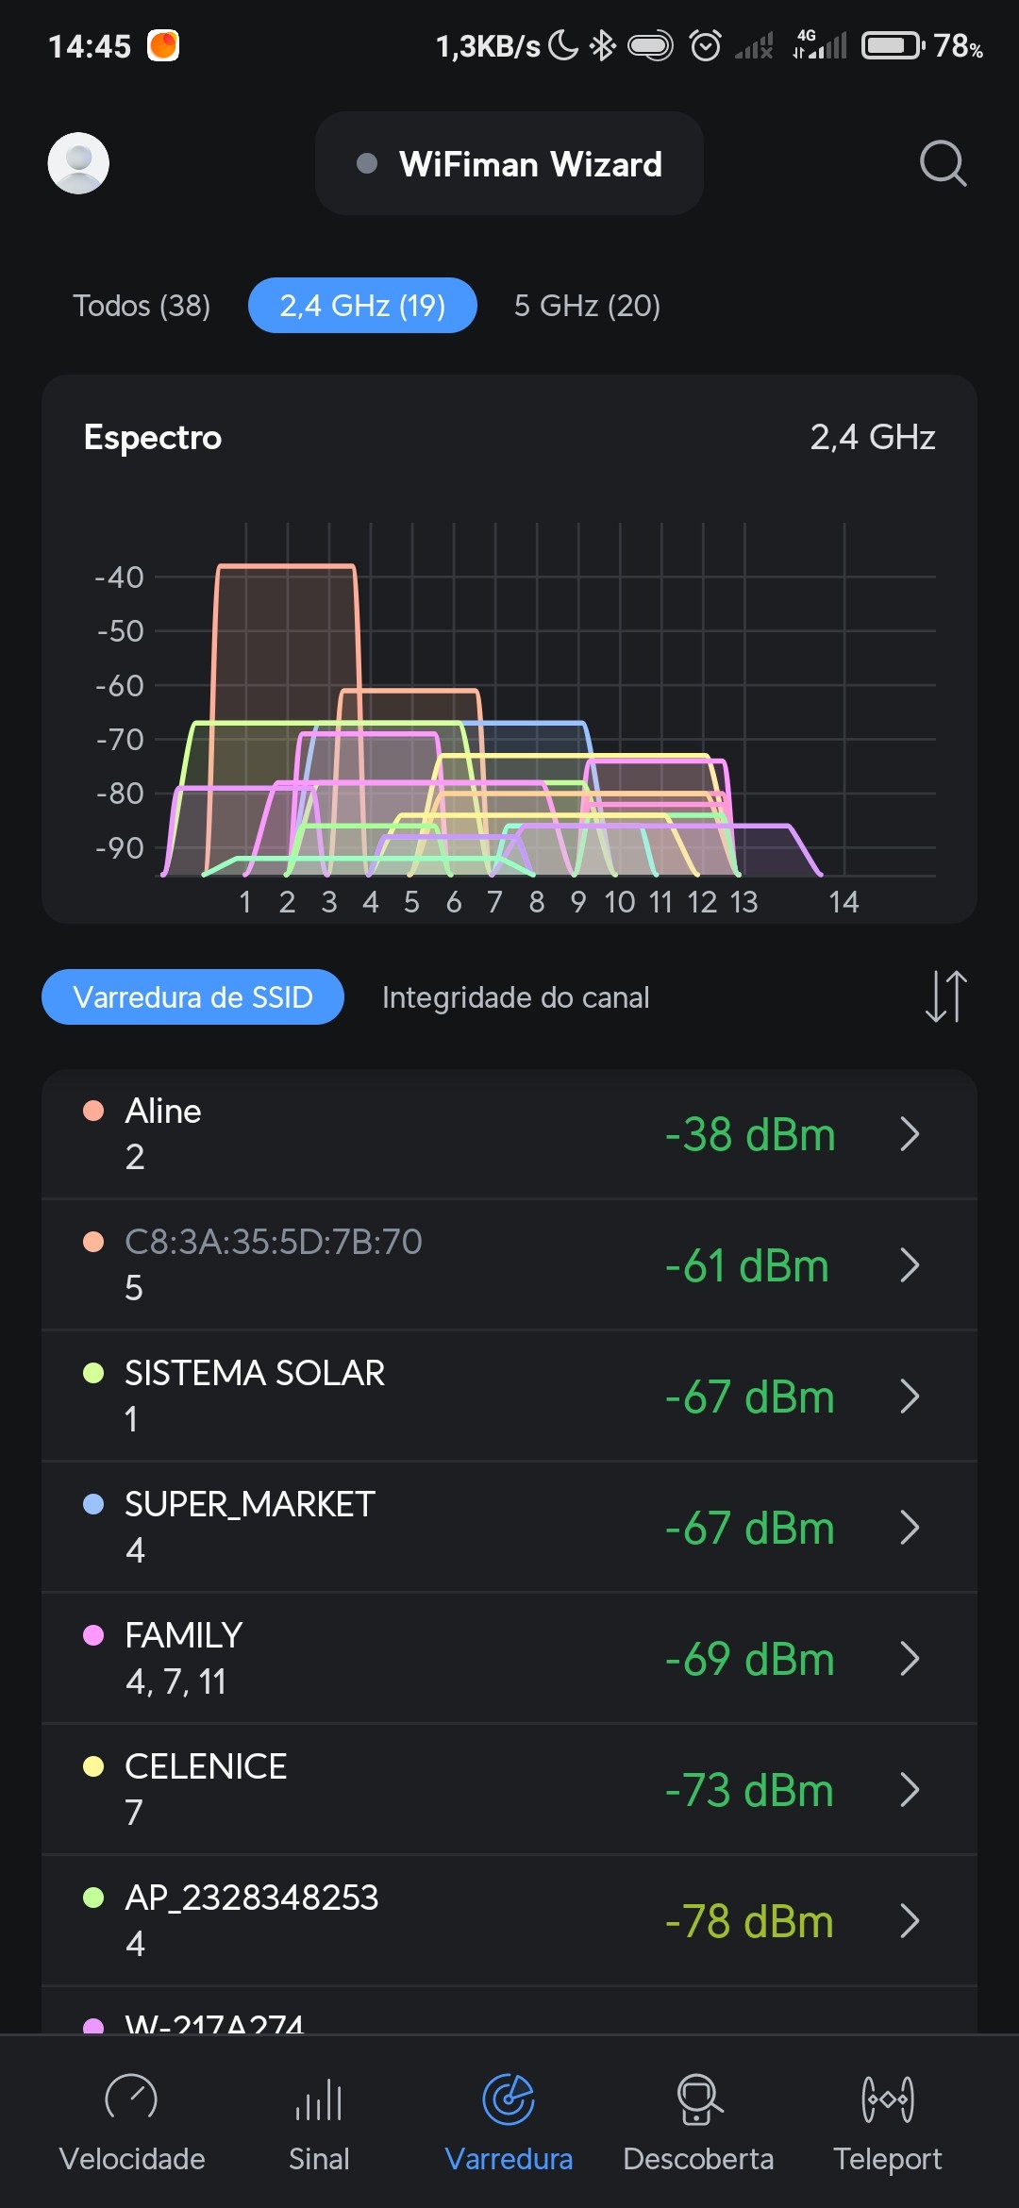Expand the CELENICE network chevron
The height and width of the screenshot is (2208, 1019).
(910, 1790)
